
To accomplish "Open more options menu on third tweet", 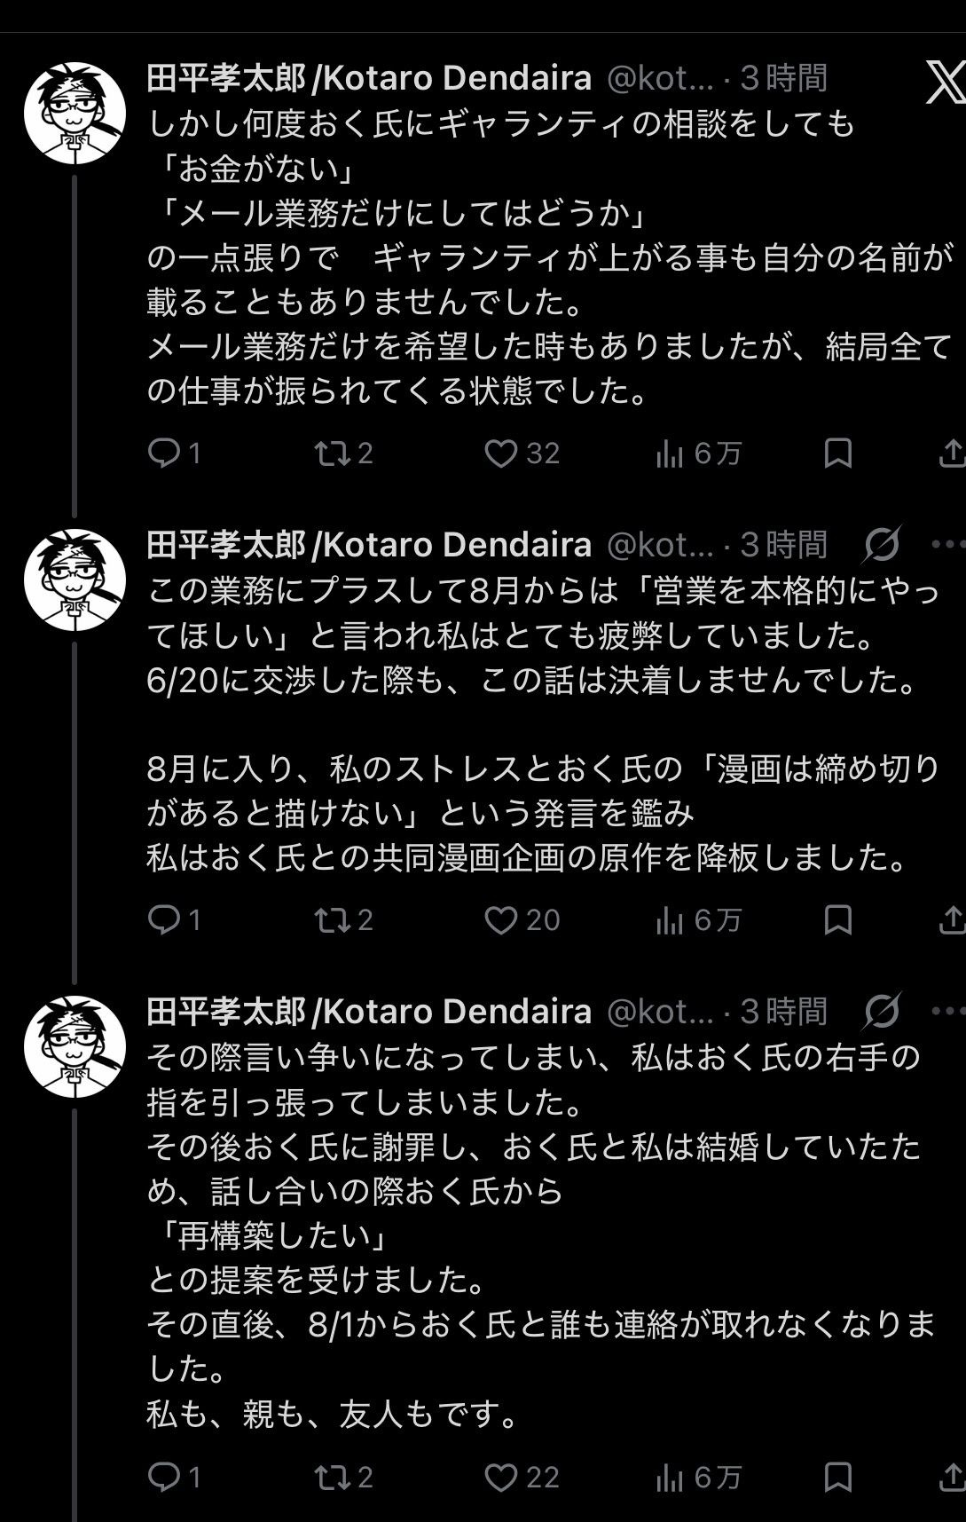I will click(x=948, y=1012).
